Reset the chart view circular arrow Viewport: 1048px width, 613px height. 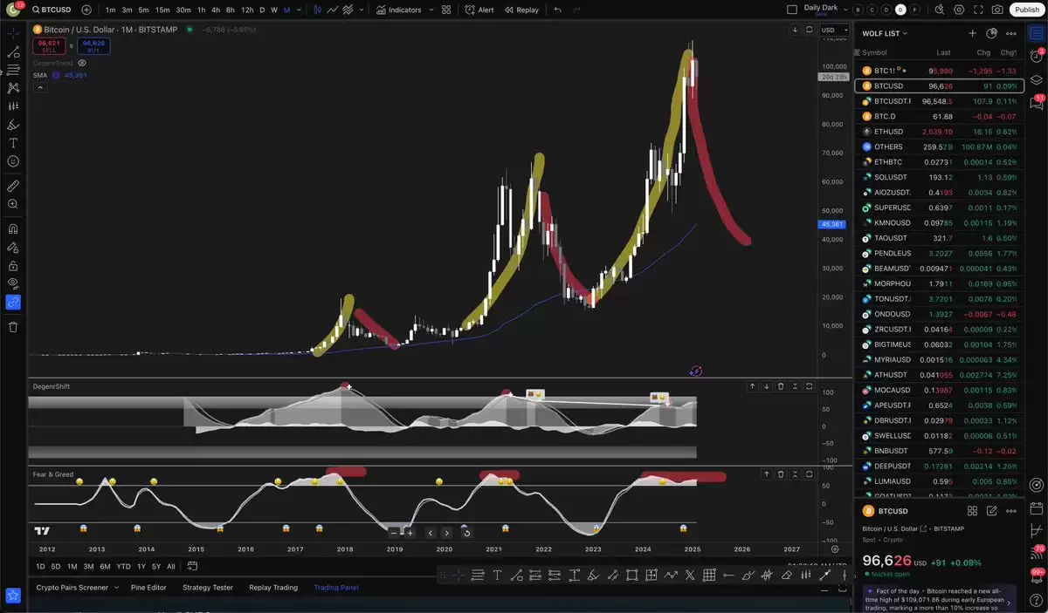465,532
